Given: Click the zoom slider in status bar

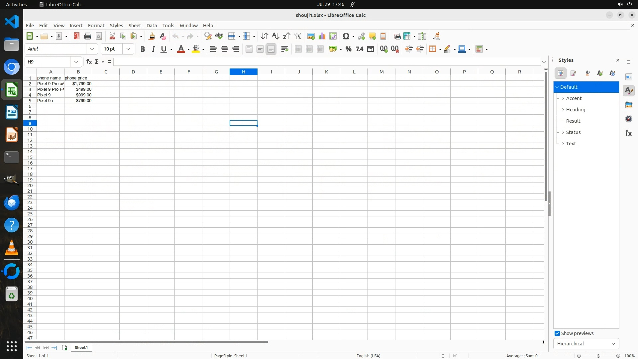Looking at the screenshot, I should coord(598,356).
